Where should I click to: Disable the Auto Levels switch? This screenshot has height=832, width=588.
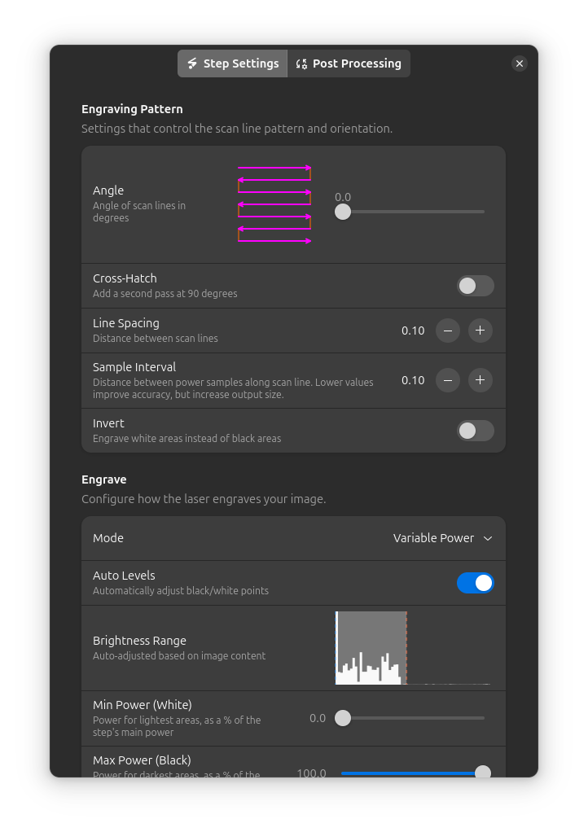[x=476, y=583]
